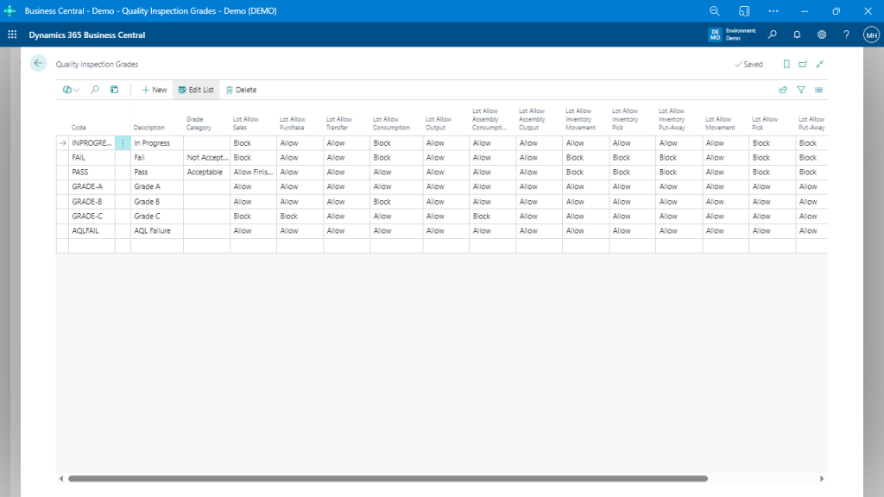Open the filter pane funnel icon
Screen dimensions: 884x497
[x=801, y=90]
